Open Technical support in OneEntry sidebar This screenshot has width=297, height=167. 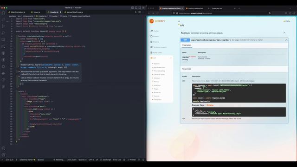[x=159, y=47]
